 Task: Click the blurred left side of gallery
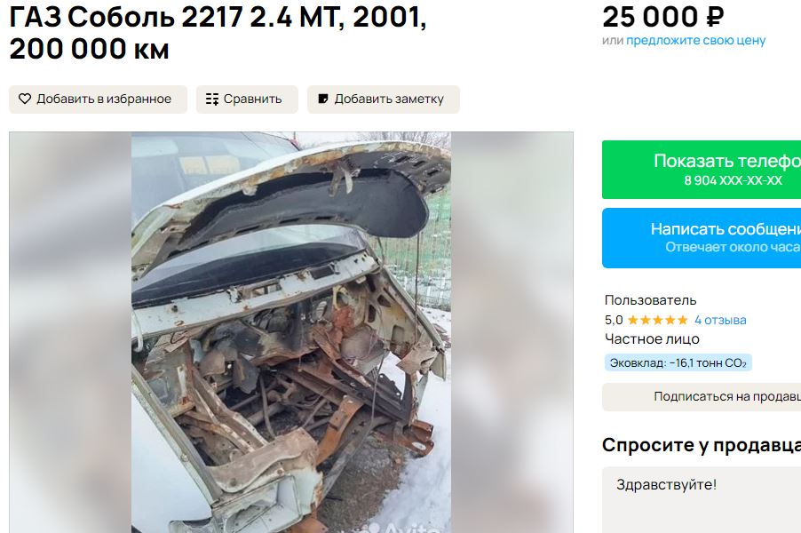(x=70, y=332)
